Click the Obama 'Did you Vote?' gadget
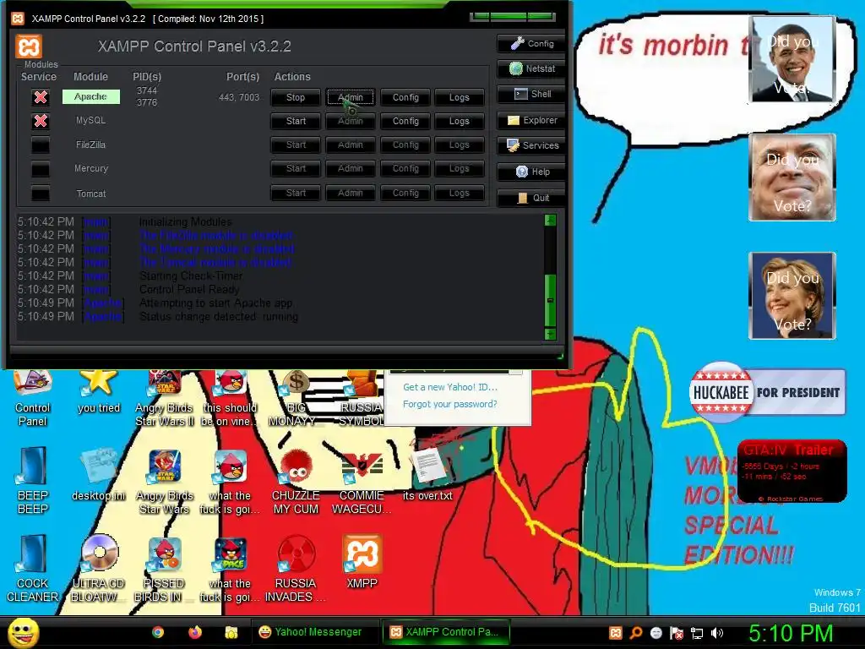The image size is (865, 649). (792, 59)
